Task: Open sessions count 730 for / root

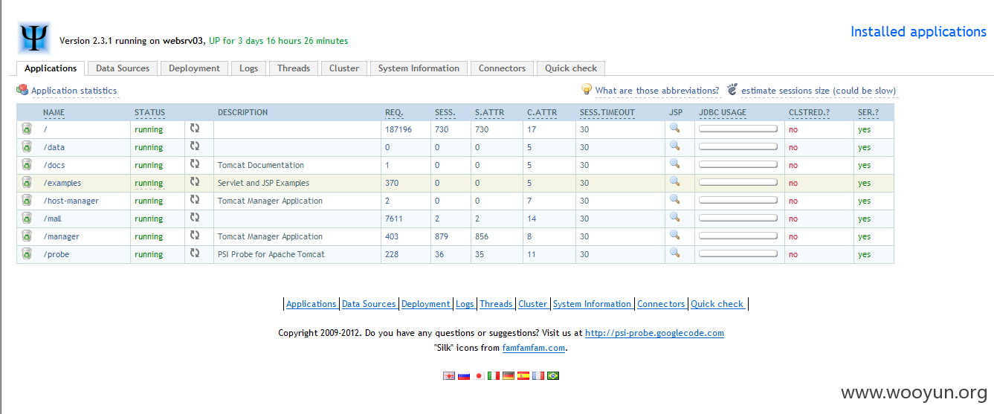Action: 442,129
